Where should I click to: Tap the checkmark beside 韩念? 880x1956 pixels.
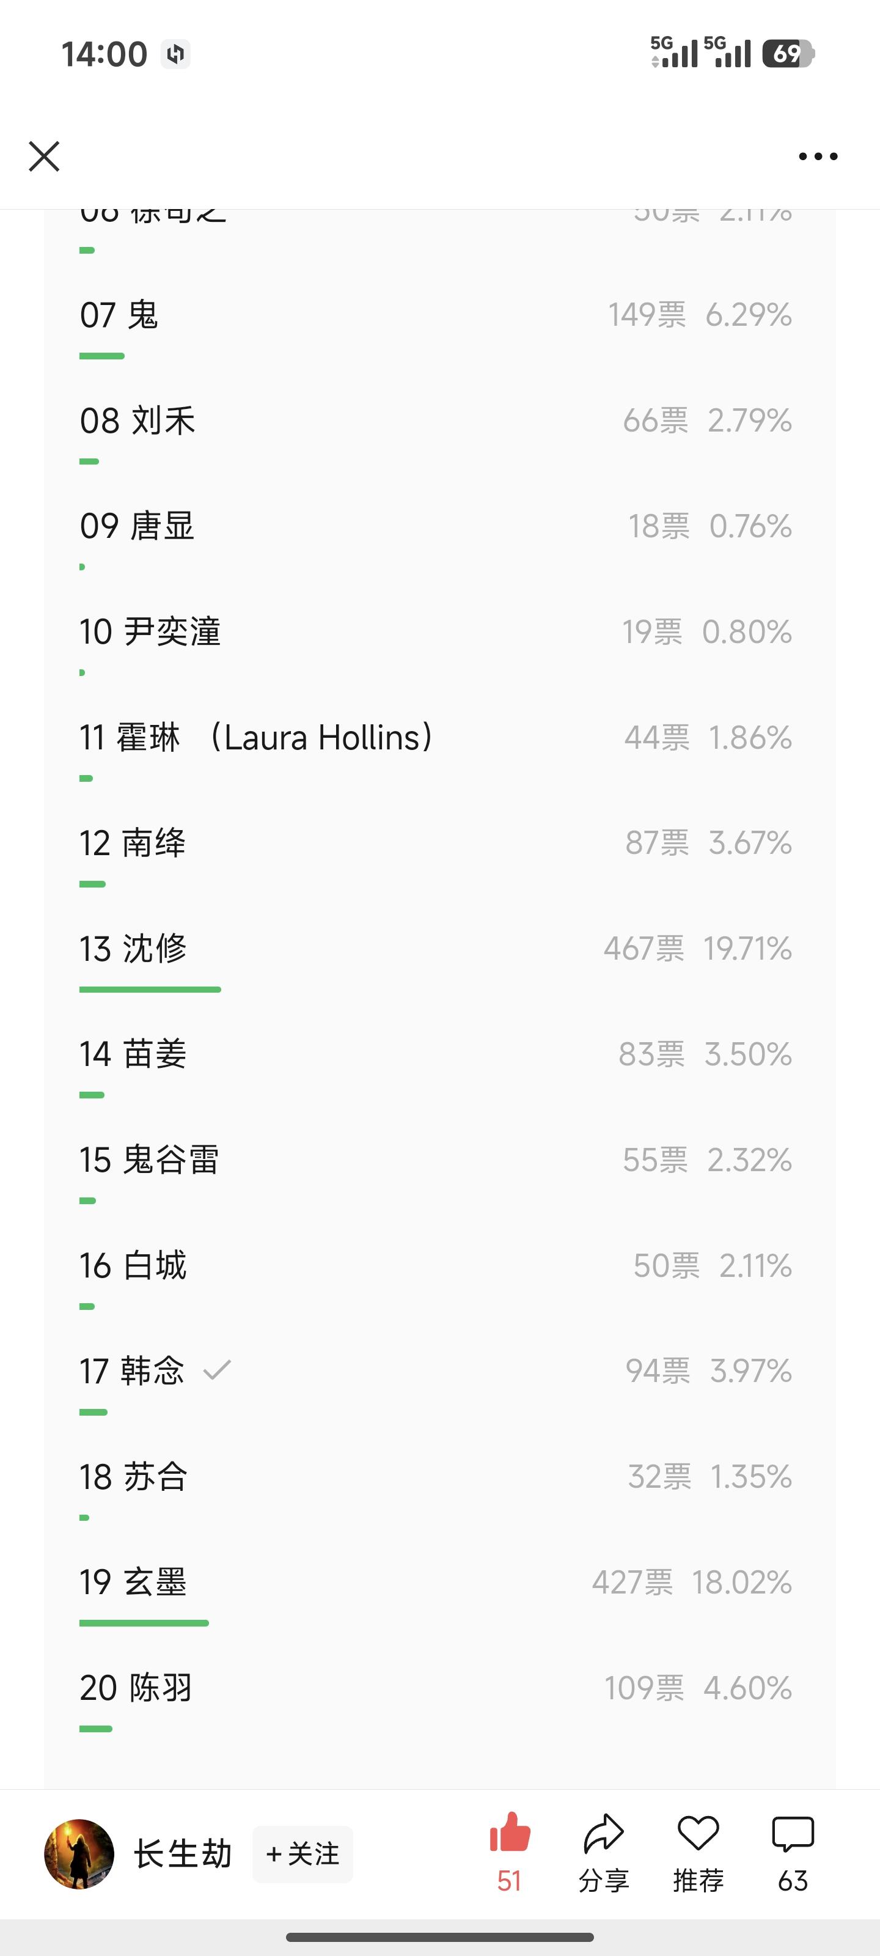pos(217,1370)
